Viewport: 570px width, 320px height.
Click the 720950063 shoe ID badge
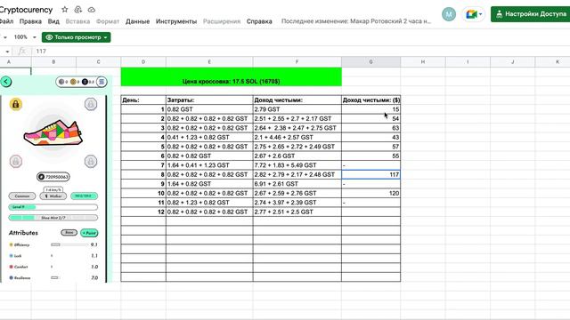(x=53, y=177)
